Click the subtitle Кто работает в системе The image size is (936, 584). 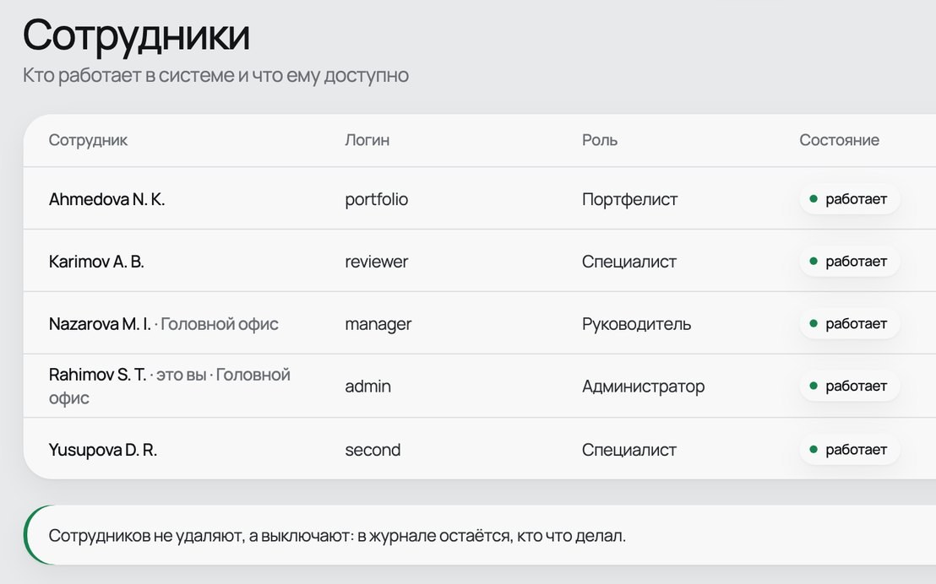pos(215,76)
